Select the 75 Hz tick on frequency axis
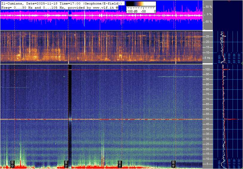 (207, 94)
